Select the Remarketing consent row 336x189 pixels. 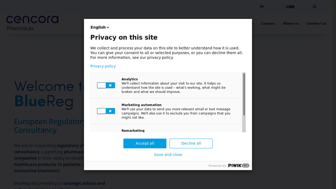(166, 129)
